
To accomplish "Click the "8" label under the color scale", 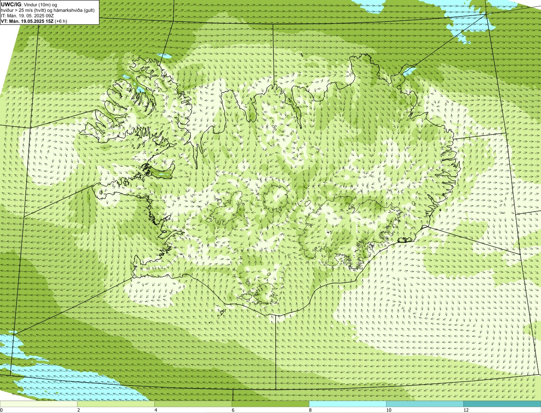I will coord(310,410).
